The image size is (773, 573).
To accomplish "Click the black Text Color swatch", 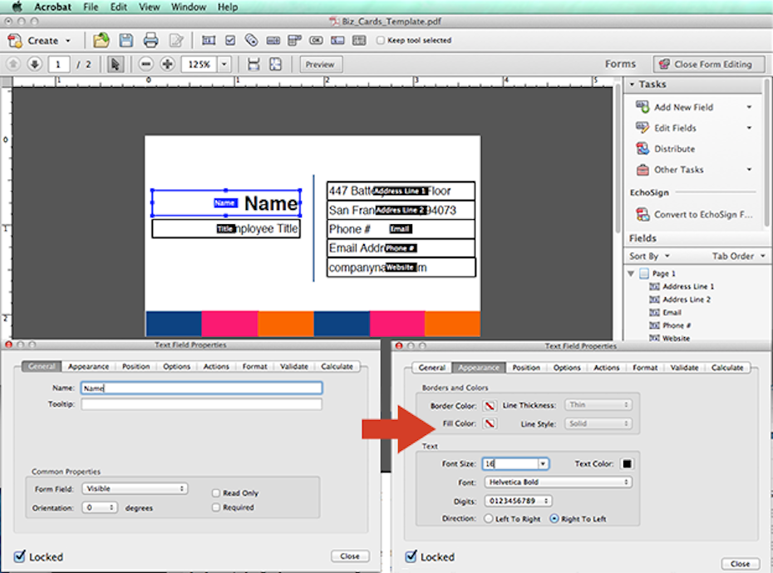I will pyautogui.click(x=627, y=464).
